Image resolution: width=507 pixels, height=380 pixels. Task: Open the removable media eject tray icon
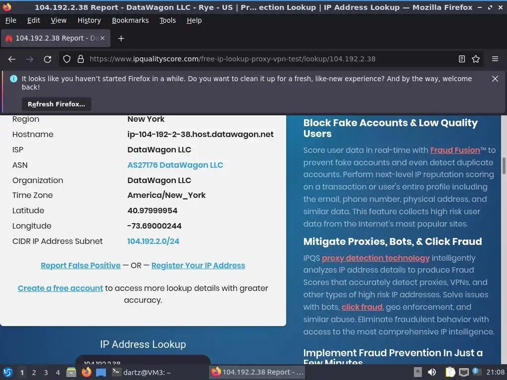(418, 372)
